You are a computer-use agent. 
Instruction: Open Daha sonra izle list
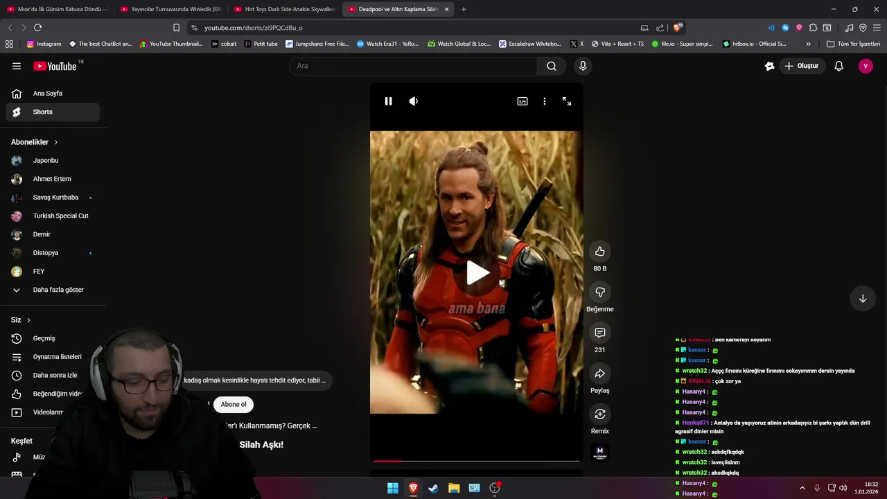tap(53, 375)
